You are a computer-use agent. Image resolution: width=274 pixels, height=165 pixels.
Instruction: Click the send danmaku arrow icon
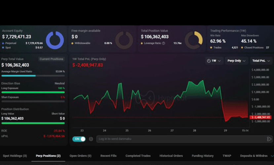pyautogui.click(x=269, y=139)
